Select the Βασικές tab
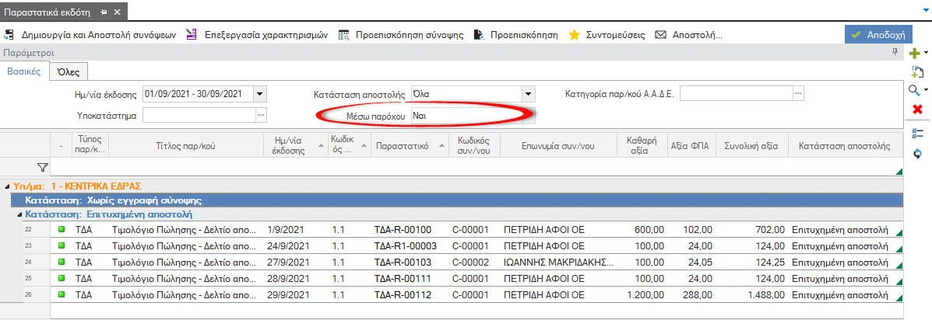 (x=24, y=71)
